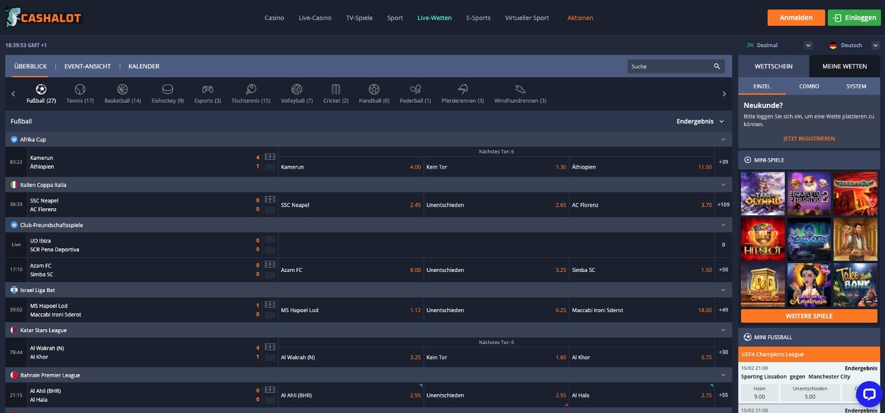The image size is (885, 413).
Task: Select the Handball (6) sport icon
Action: (374, 90)
